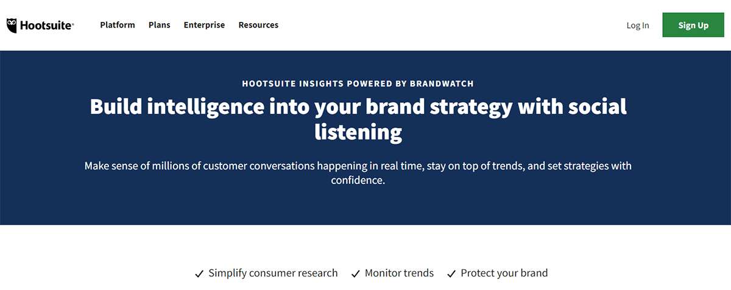Click the word 'listening' in the headline
This screenshot has height=290, width=731.
tap(358, 131)
